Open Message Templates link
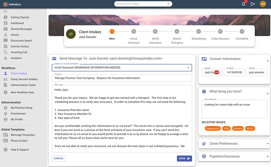 tap(23, 135)
